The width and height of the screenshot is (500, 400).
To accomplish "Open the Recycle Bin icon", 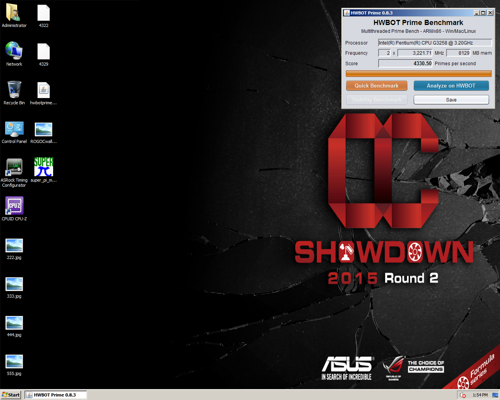I will point(14,89).
